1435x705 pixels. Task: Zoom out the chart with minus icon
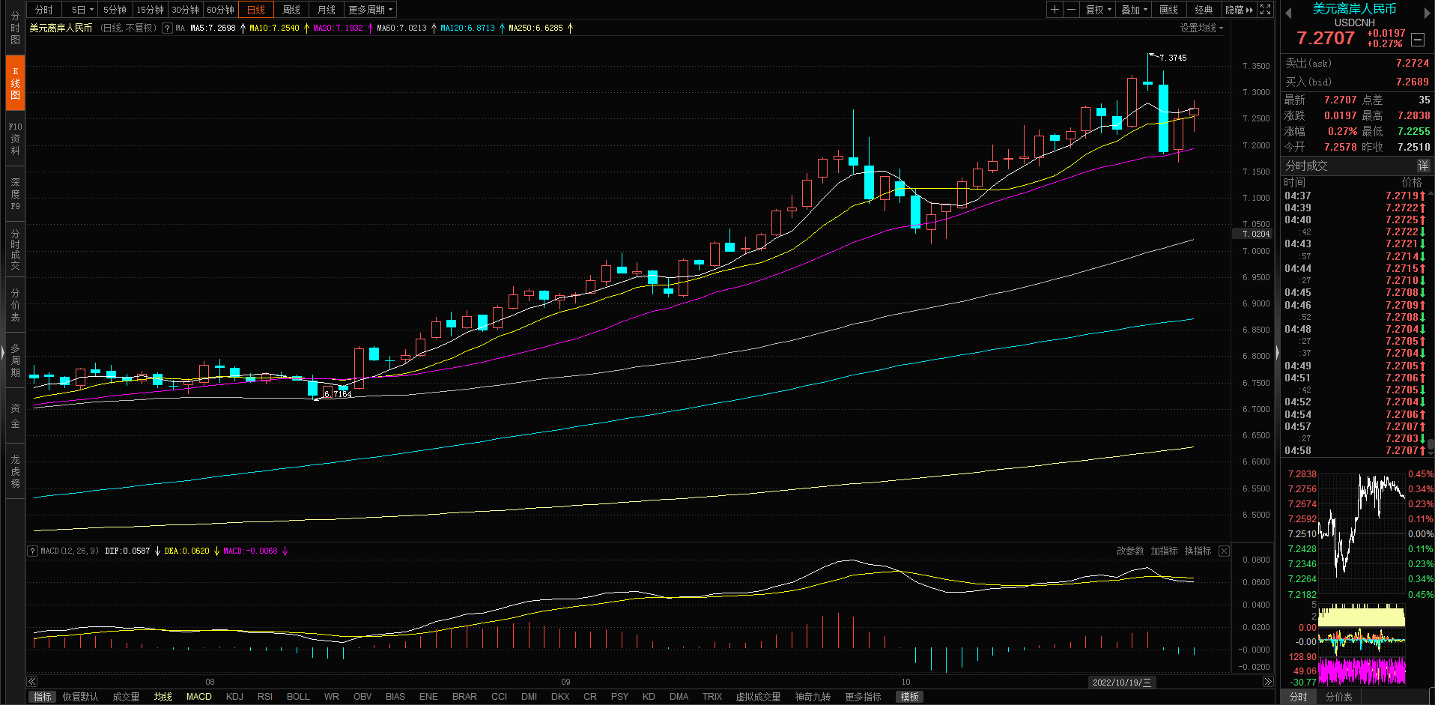tap(1072, 10)
